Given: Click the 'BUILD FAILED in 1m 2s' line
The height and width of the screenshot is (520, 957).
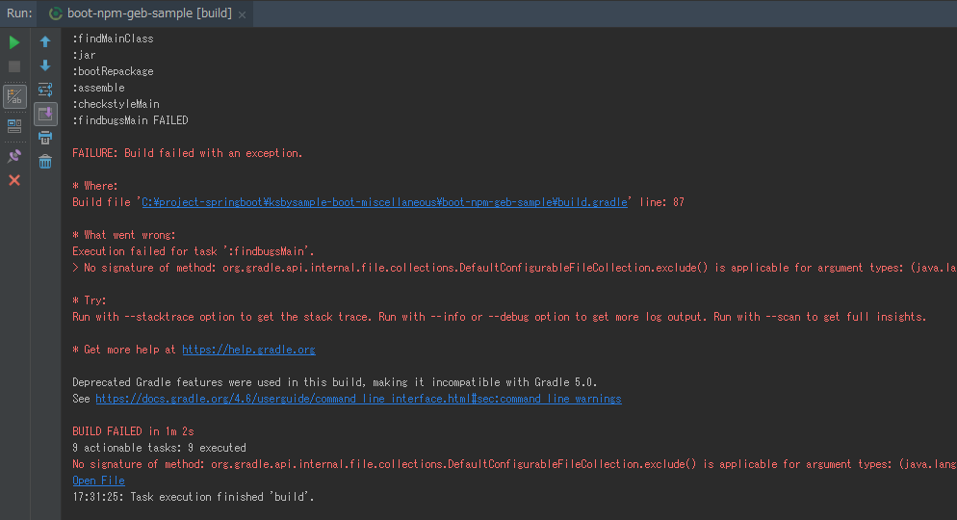Looking at the screenshot, I should [x=133, y=431].
